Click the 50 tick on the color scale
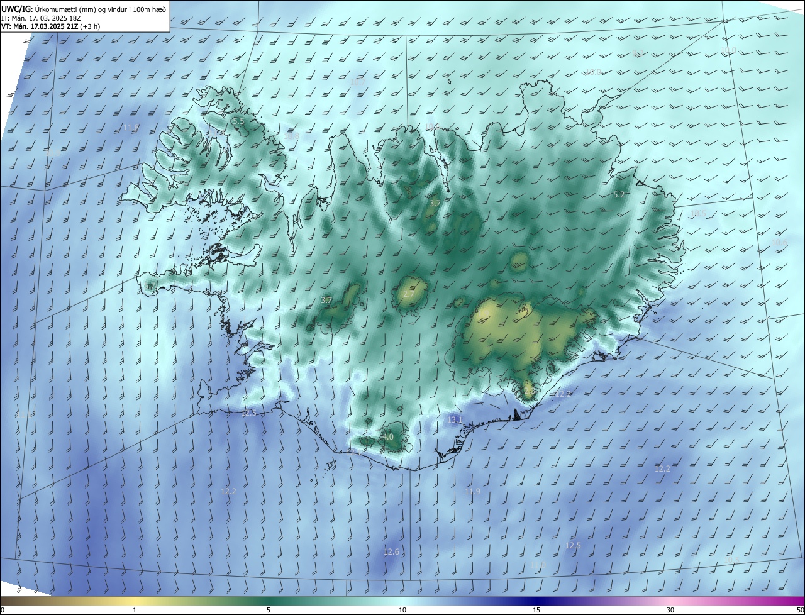The width and height of the screenshot is (805, 615). click(x=800, y=610)
